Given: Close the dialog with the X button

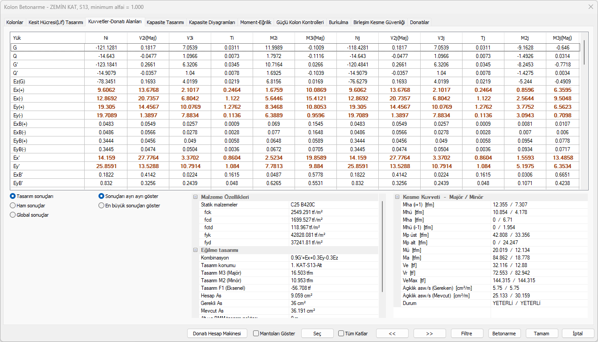Looking at the screenshot, I should pyautogui.click(x=590, y=7).
